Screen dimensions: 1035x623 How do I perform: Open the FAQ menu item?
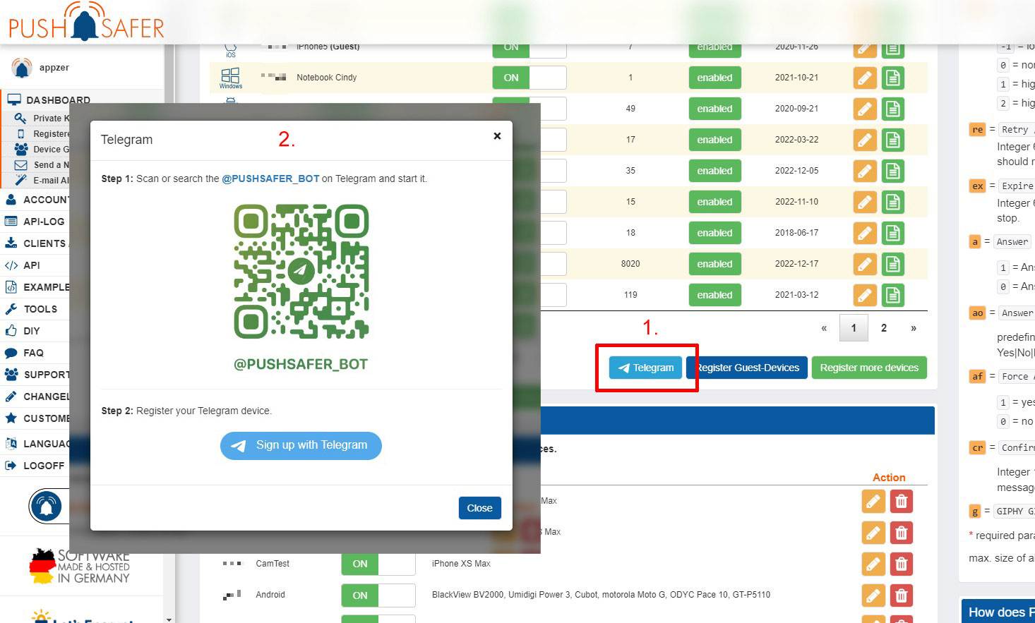click(35, 353)
